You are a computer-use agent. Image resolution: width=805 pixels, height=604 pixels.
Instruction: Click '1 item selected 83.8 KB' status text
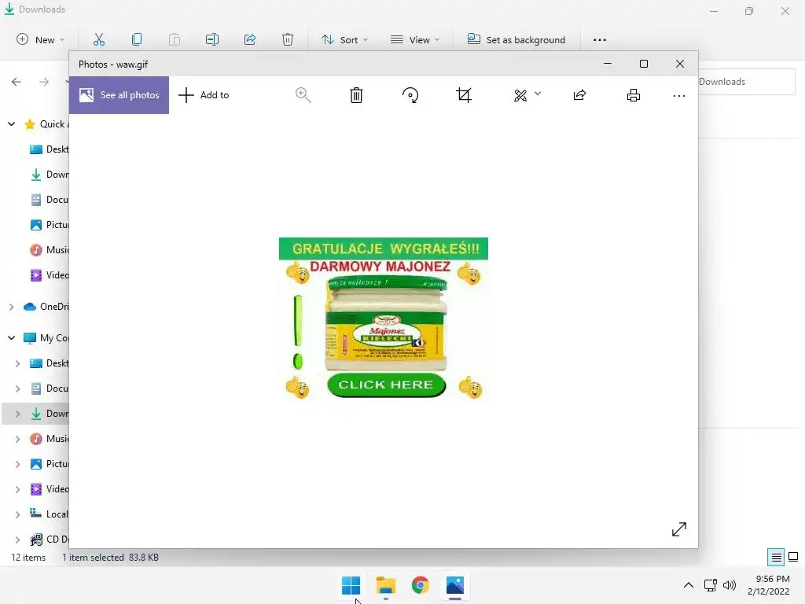pos(110,558)
